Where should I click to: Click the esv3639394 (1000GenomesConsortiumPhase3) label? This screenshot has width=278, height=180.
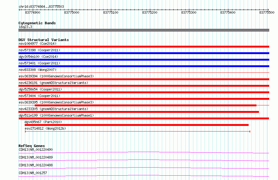(56, 76)
